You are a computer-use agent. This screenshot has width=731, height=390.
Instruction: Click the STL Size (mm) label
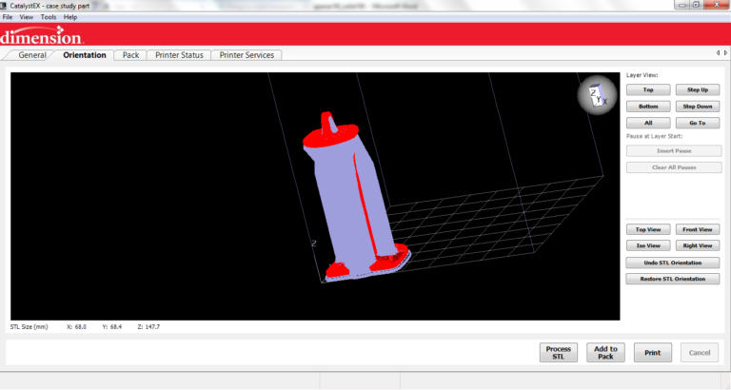click(x=29, y=327)
